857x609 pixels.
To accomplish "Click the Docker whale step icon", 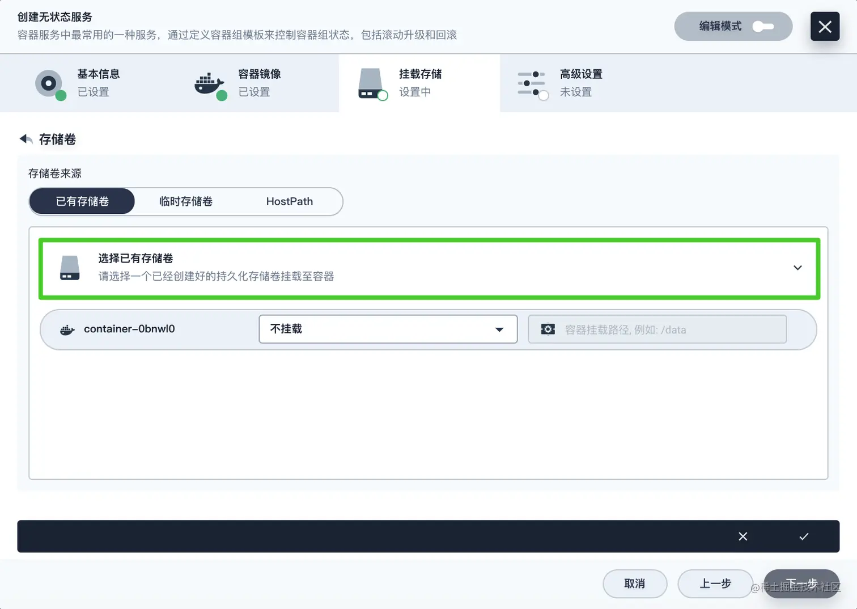I will (x=210, y=85).
